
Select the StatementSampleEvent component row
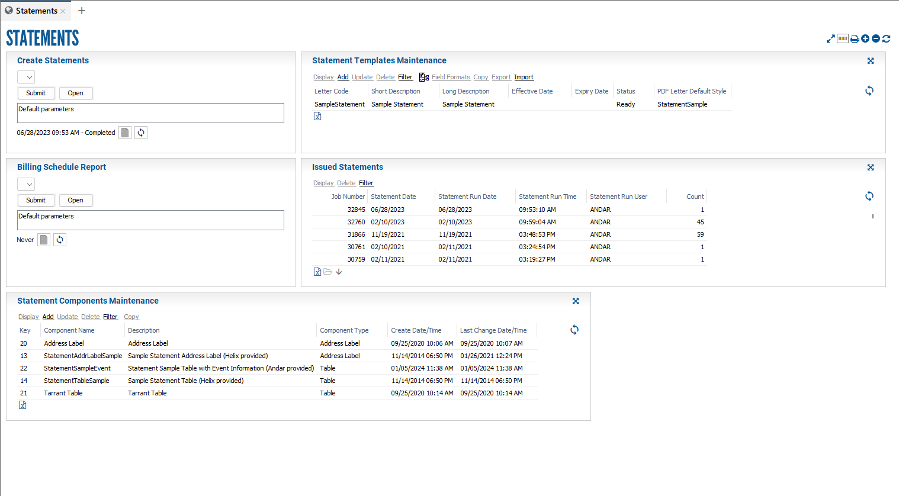(277, 368)
